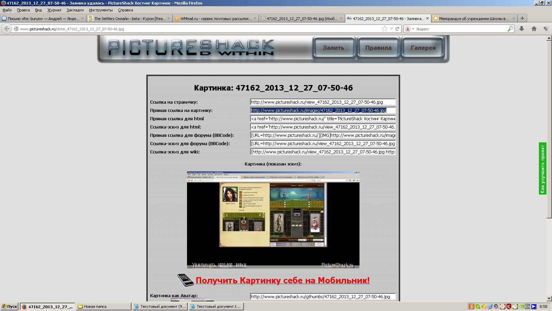552x311 pixels.
Task: Close the 'WMmail.ru' tab
Action: [x=255, y=18]
